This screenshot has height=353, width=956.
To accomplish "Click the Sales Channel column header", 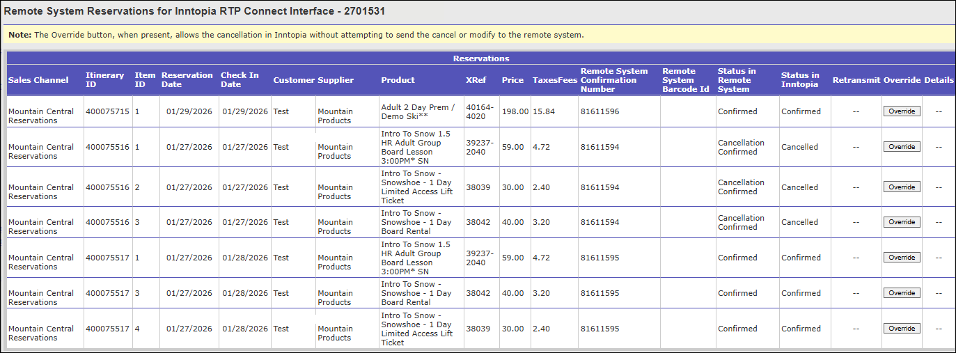I will (38, 80).
